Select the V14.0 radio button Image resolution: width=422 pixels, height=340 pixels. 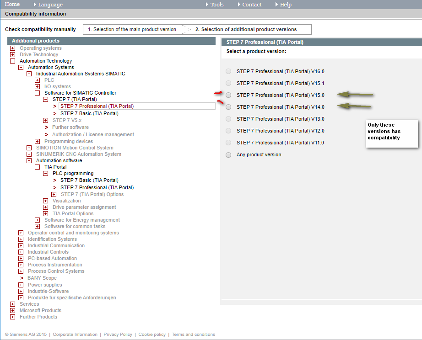click(228, 107)
